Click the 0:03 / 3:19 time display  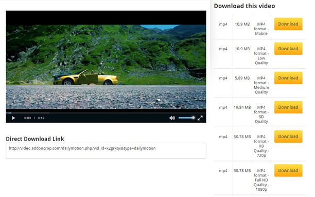click(34, 118)
